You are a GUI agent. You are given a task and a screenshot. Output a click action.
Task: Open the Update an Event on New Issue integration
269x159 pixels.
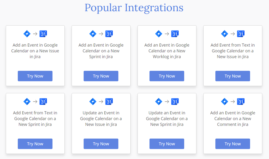pos(101,144)
